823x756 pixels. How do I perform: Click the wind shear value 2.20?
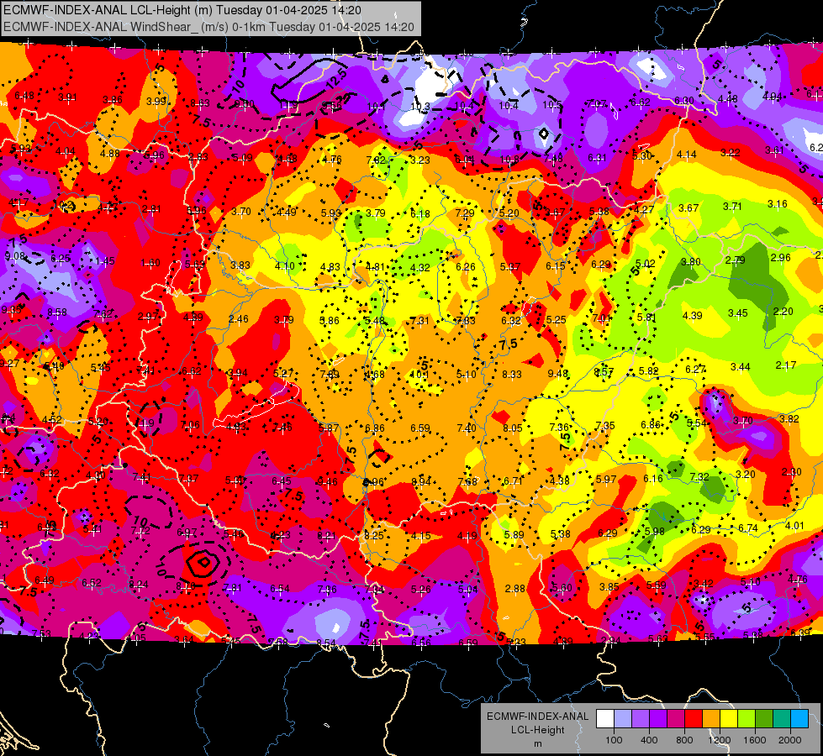783,311
